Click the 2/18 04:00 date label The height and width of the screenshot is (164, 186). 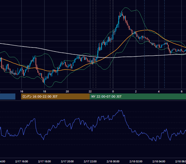(x=159, y=161)
